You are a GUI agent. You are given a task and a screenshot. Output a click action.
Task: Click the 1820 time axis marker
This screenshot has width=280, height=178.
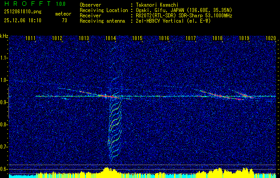271,39
